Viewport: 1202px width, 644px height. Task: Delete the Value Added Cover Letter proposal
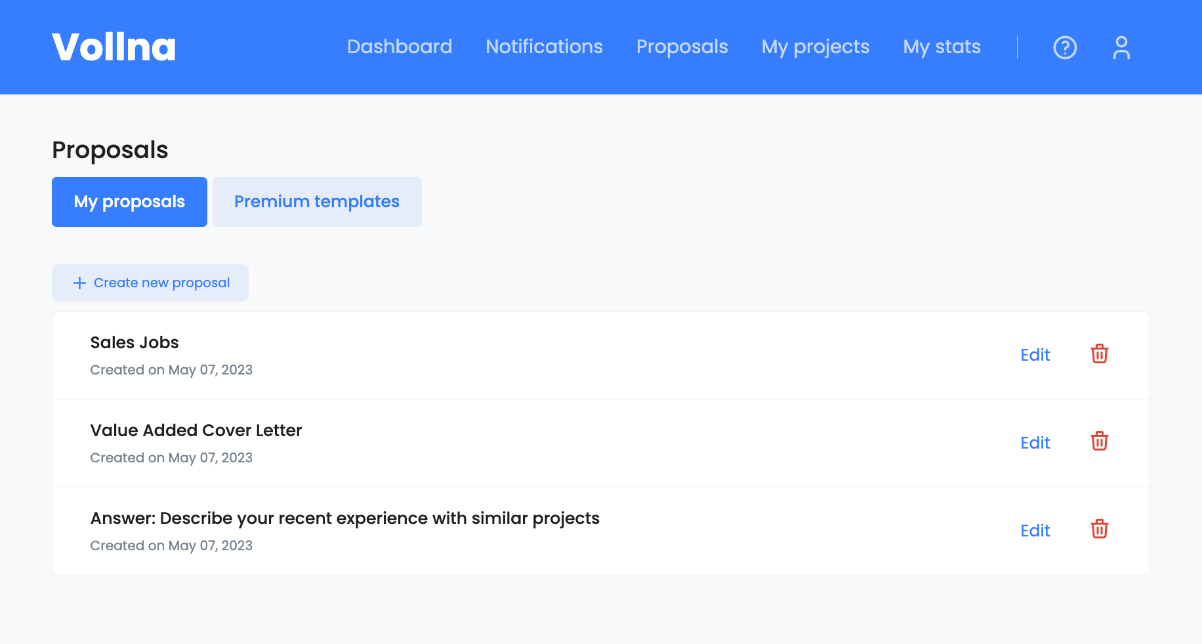point(1099,441)
